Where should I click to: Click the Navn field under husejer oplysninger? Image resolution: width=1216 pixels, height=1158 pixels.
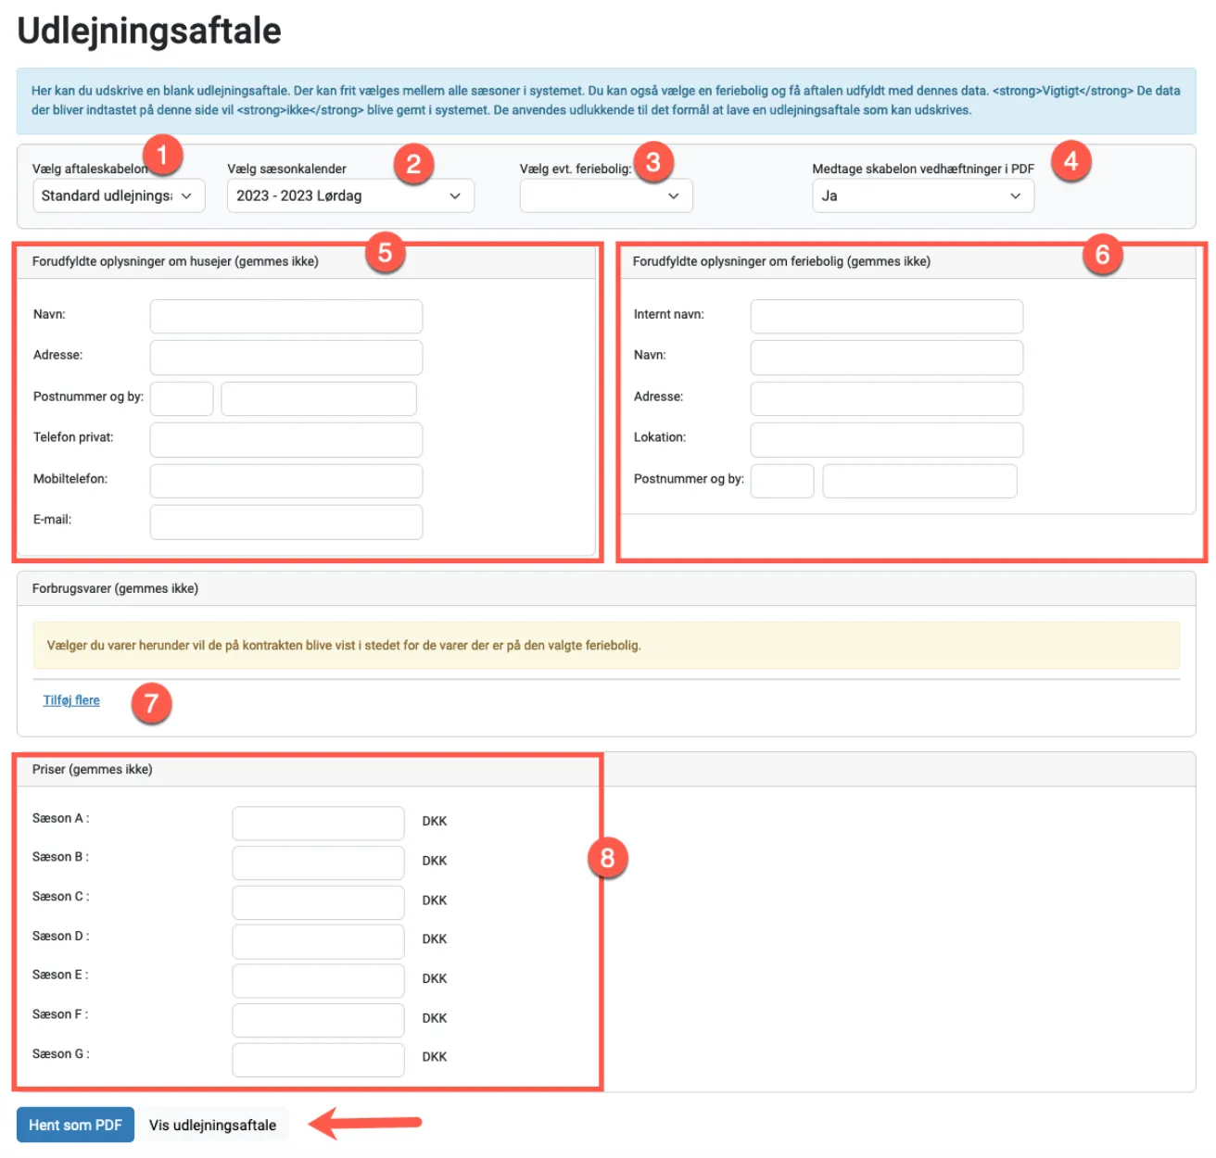285,316
